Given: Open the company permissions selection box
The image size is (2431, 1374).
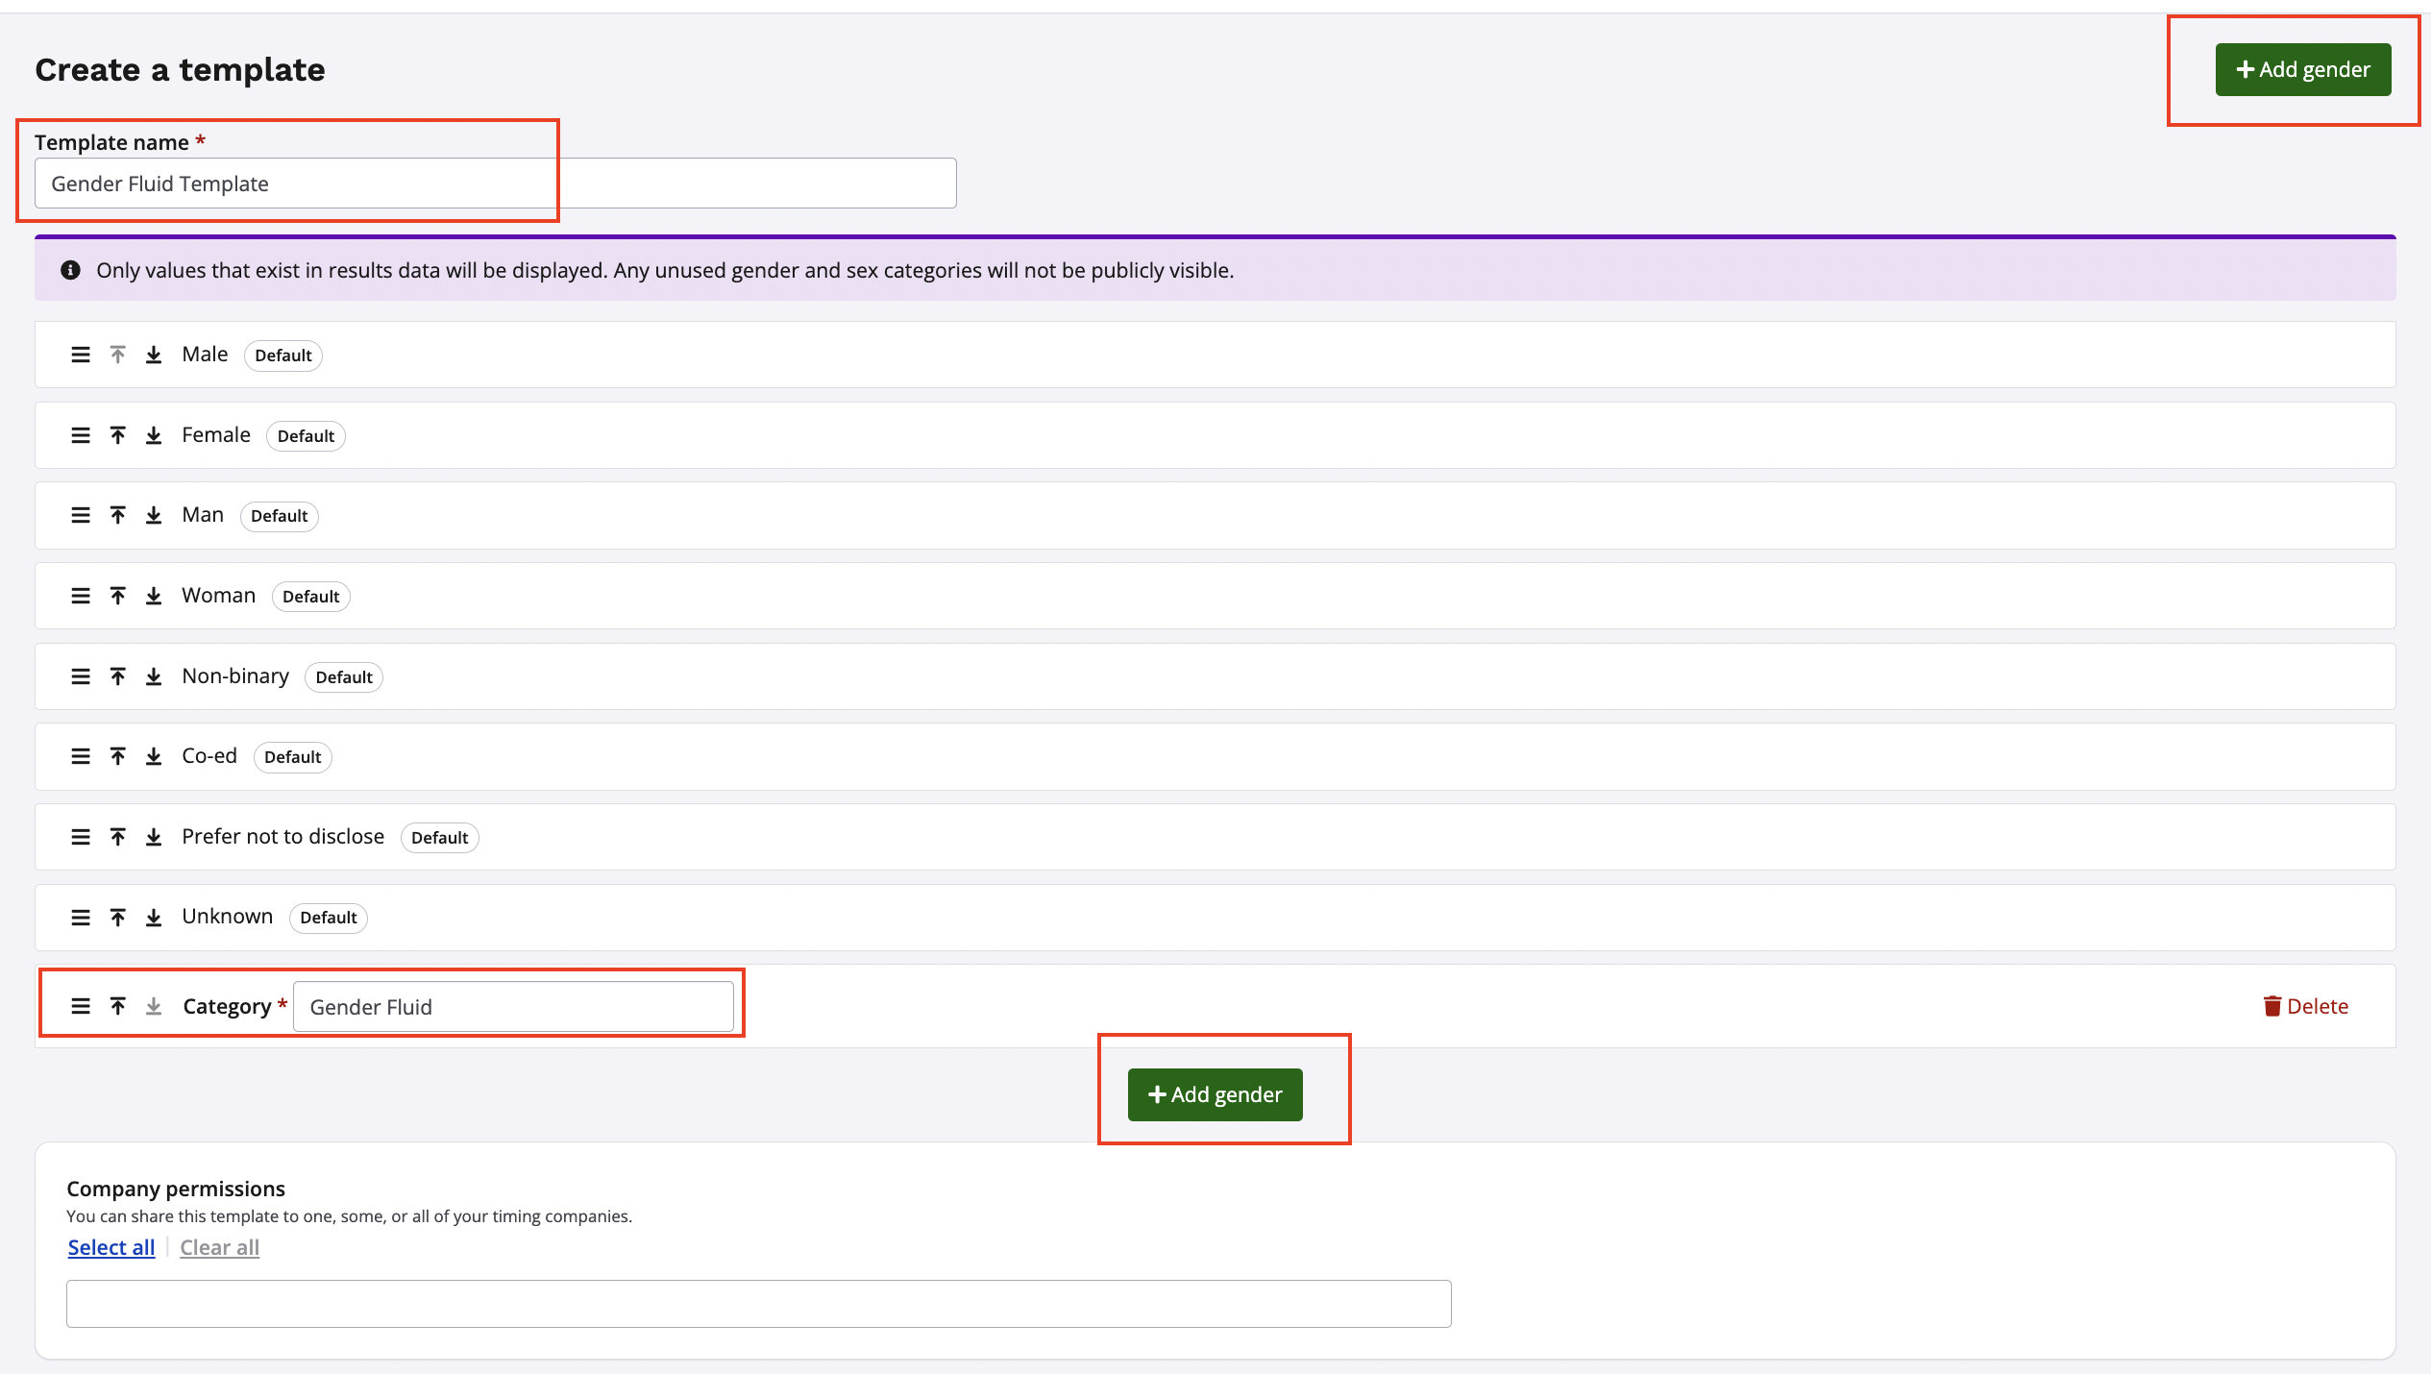Looking at the screenshot, I should click(757, 1303).
